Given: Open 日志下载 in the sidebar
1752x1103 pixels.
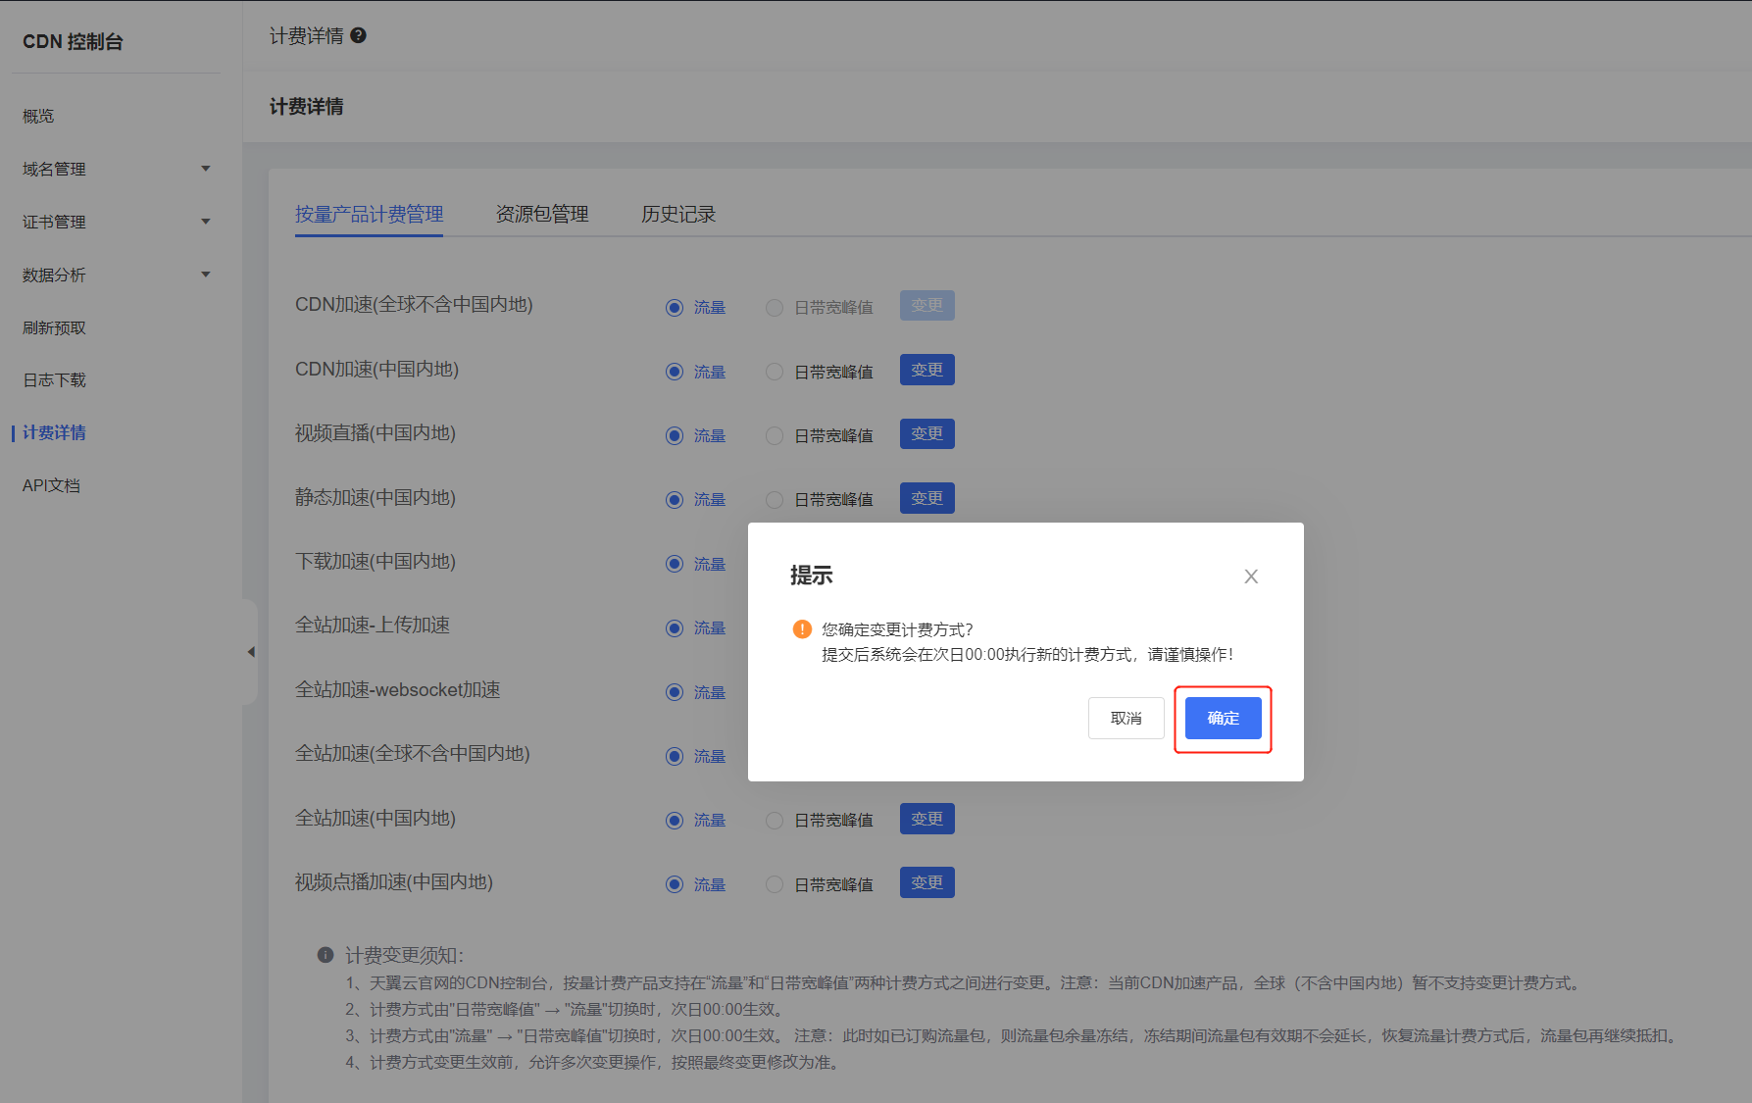Looking at the screenshot, I should [x=54, y=379].
